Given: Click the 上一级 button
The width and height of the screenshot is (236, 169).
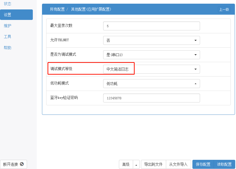Looking at the screenshot, I should 224,9.
